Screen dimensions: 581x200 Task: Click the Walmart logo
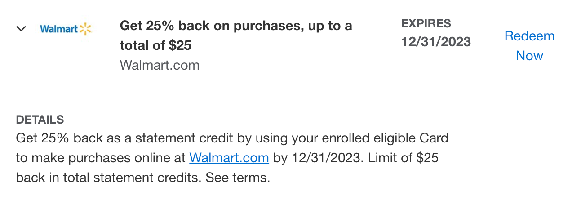click(66, 29)
